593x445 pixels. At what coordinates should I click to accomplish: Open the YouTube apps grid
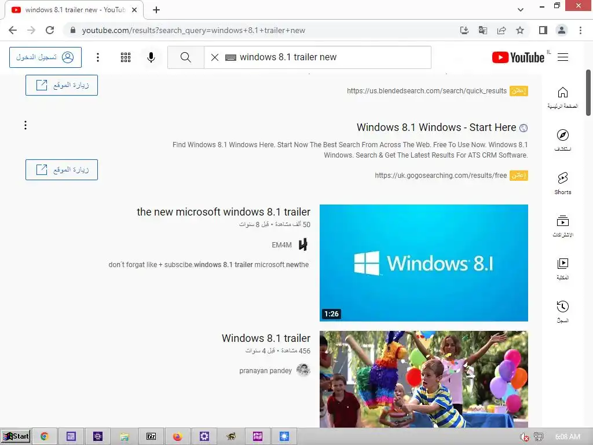pos(126,57)
